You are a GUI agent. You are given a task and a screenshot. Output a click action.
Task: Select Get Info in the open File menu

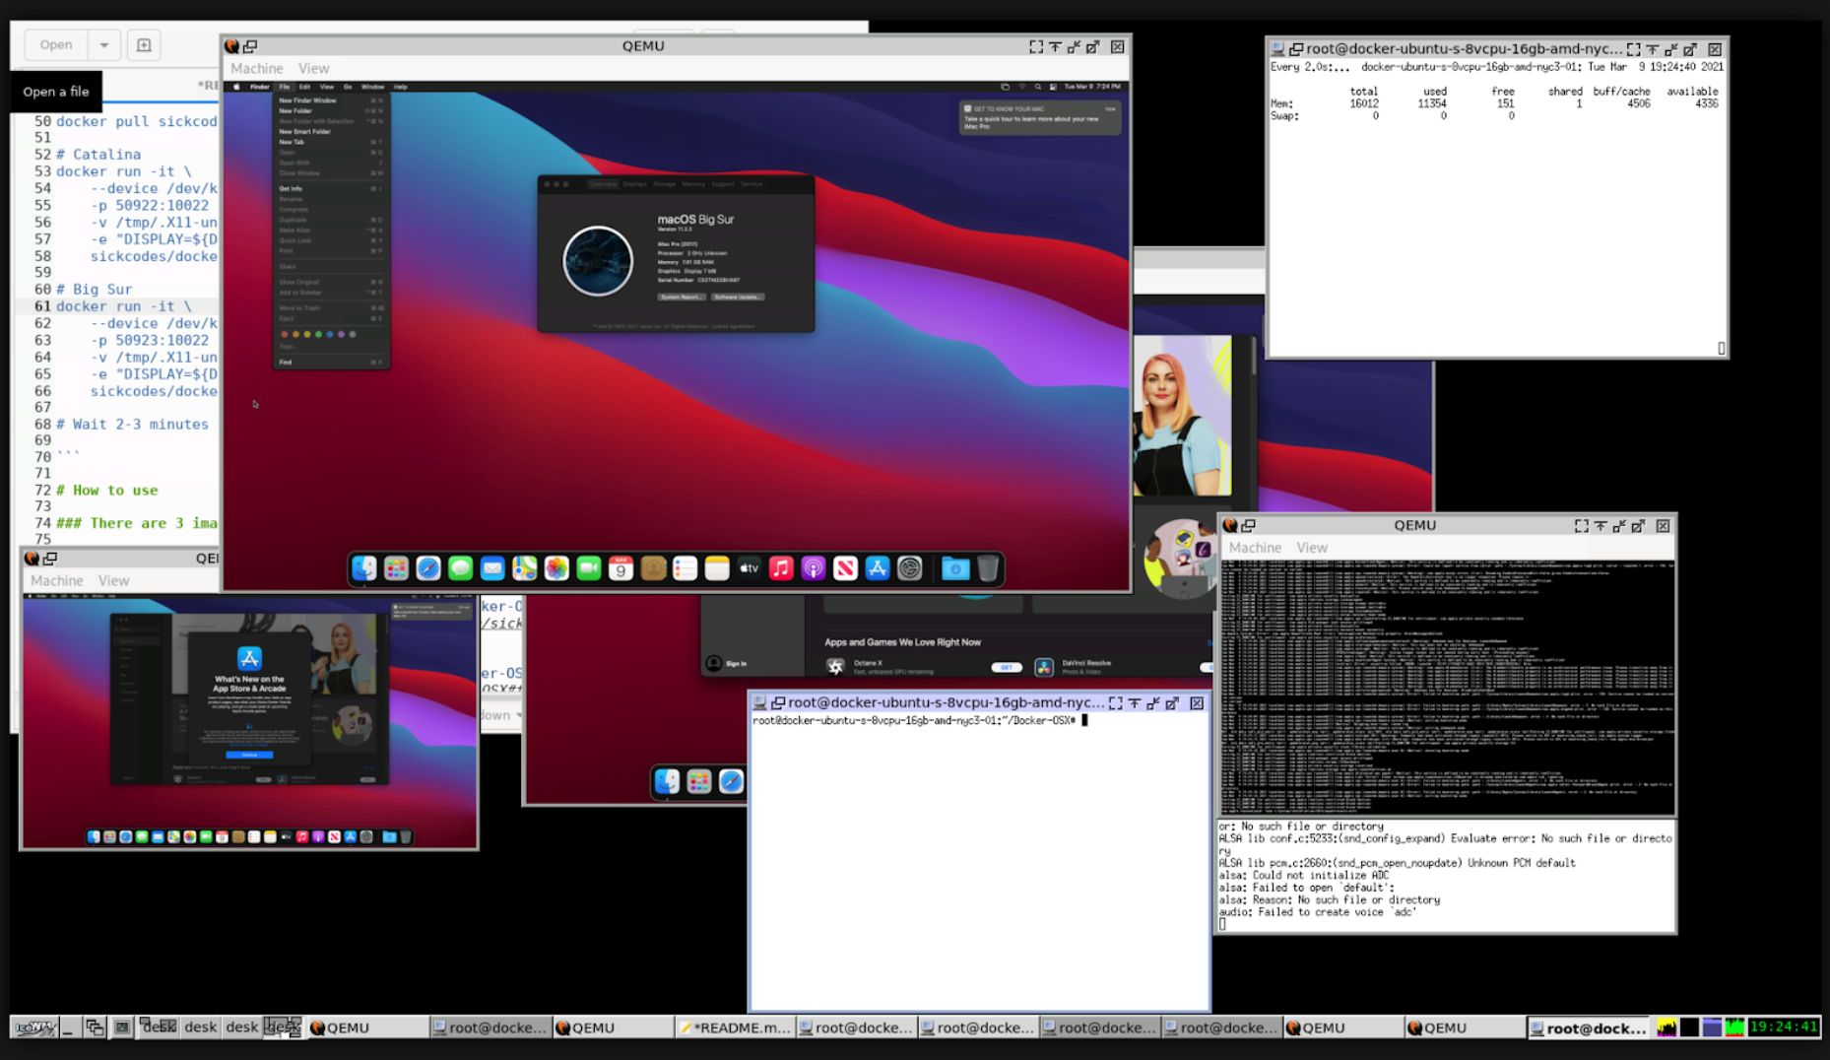pyautogui.click(x=331, y=188)
